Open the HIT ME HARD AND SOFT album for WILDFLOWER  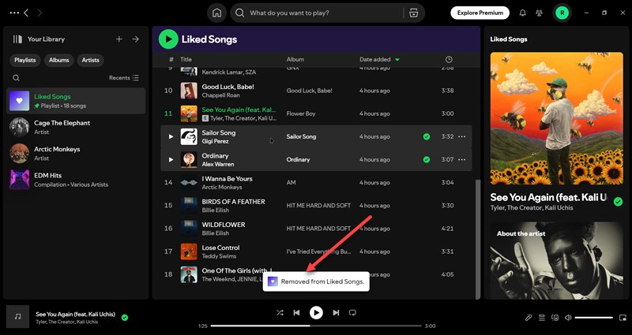(318, 229)
